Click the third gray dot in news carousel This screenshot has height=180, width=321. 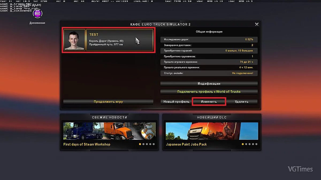[x=147, y=144]
